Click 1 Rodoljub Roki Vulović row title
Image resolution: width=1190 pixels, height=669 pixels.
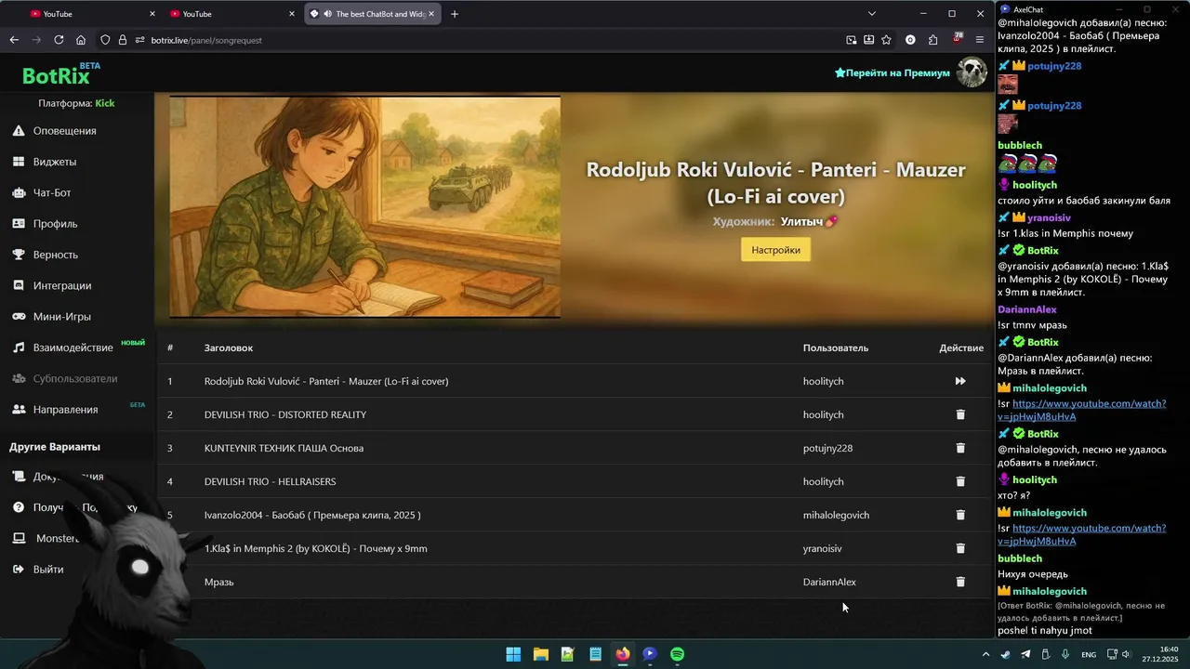tap(326, 381)
